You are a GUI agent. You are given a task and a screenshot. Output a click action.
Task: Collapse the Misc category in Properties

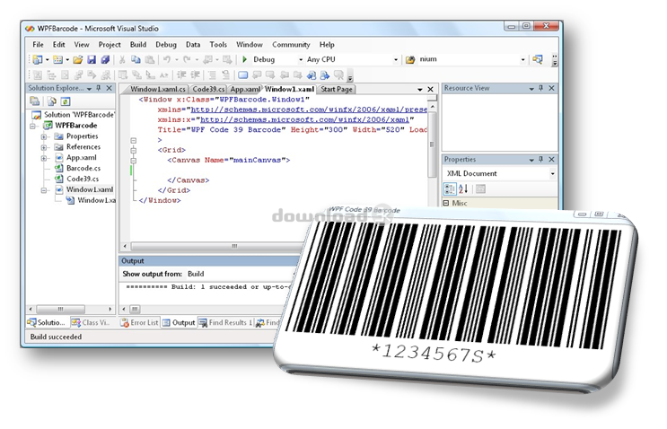pyautogui.click(x=446, y=203)
